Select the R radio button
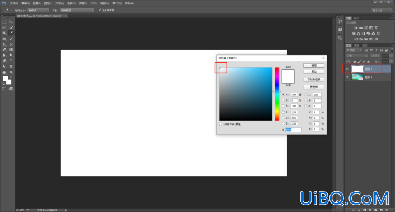 283,112
